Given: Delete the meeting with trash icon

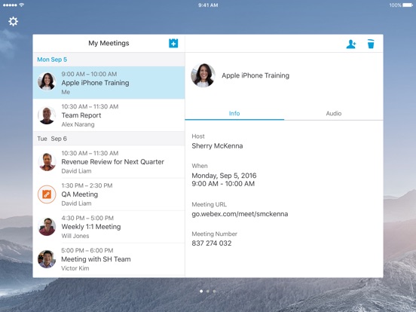Looking at the screenshot, I should (371, 44).
